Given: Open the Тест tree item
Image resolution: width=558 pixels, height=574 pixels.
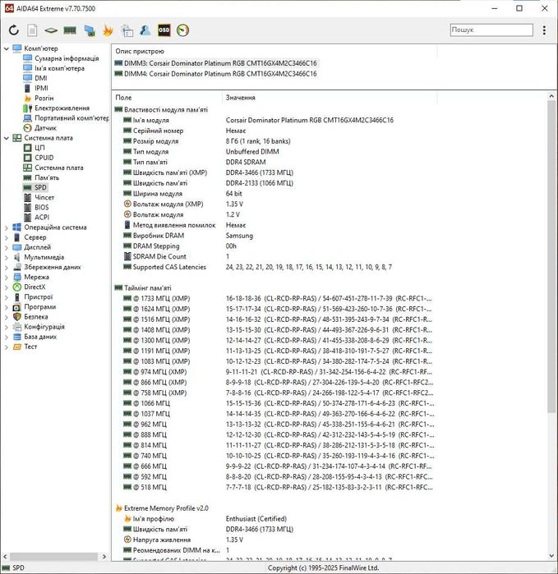Looking at the screenshot, I should pyautogui.click(x=30, y=347).
